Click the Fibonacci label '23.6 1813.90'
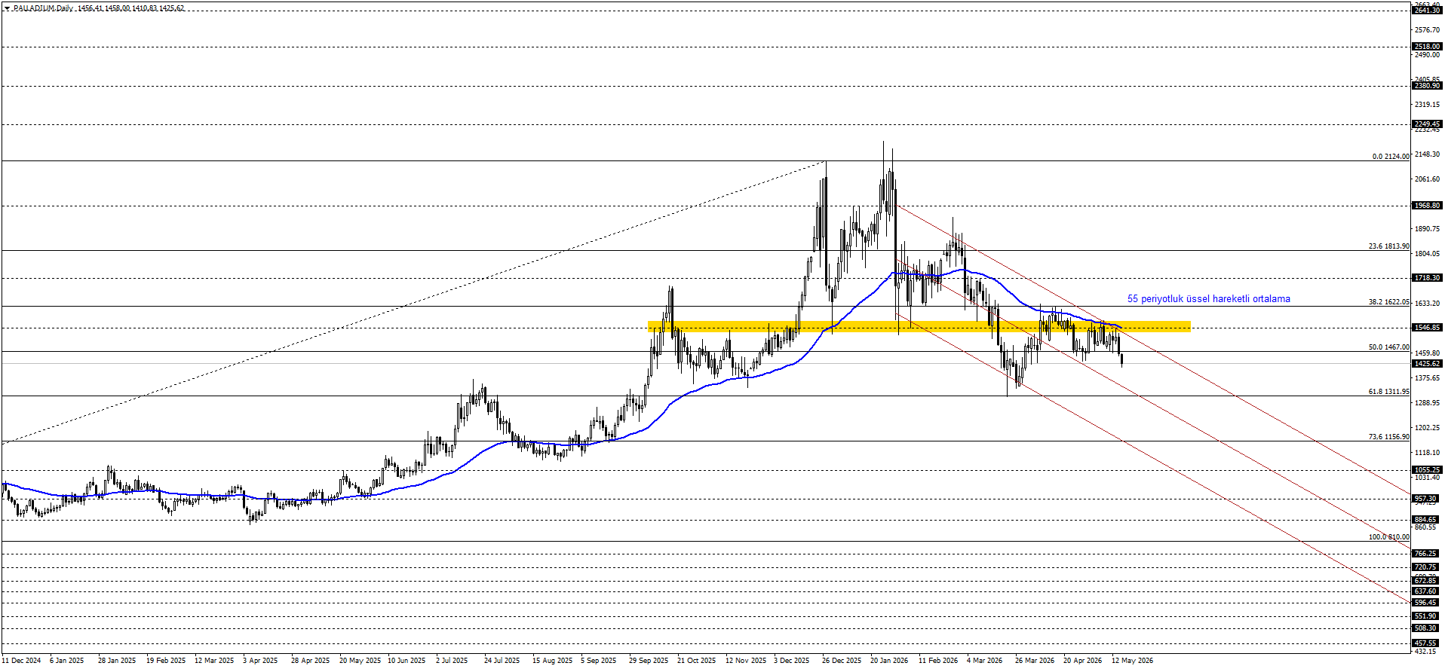Screen dimensions: 1445x669 (x=1389, y=246)
